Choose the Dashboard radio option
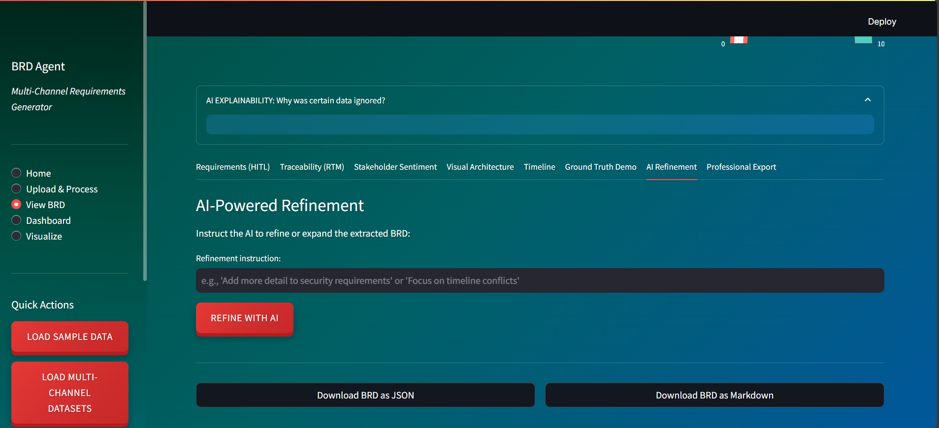Viewport: 939px width, 428px height. 17,220
